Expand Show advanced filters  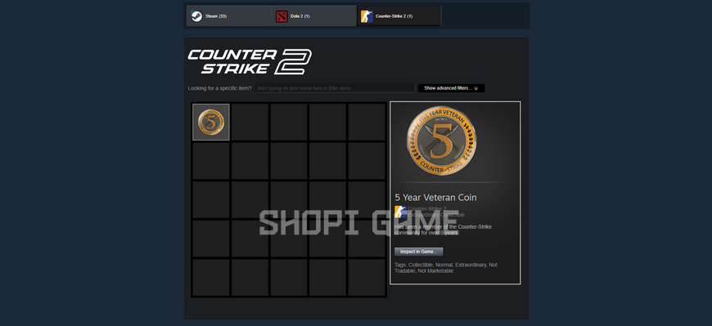point(452,88)
